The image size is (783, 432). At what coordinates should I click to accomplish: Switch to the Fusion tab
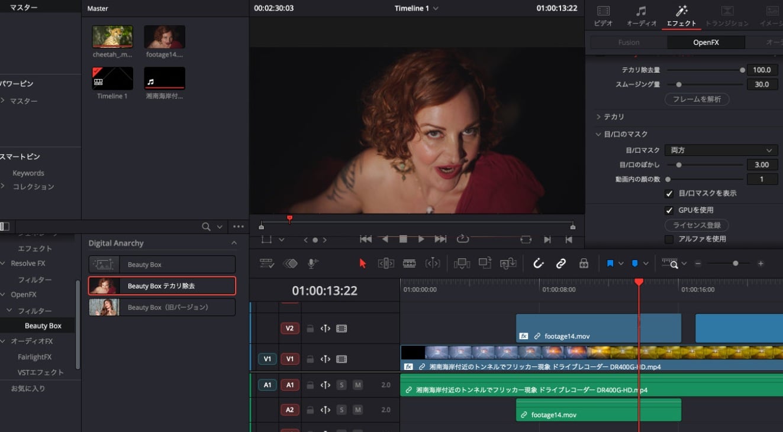click(x=629, y=43)
